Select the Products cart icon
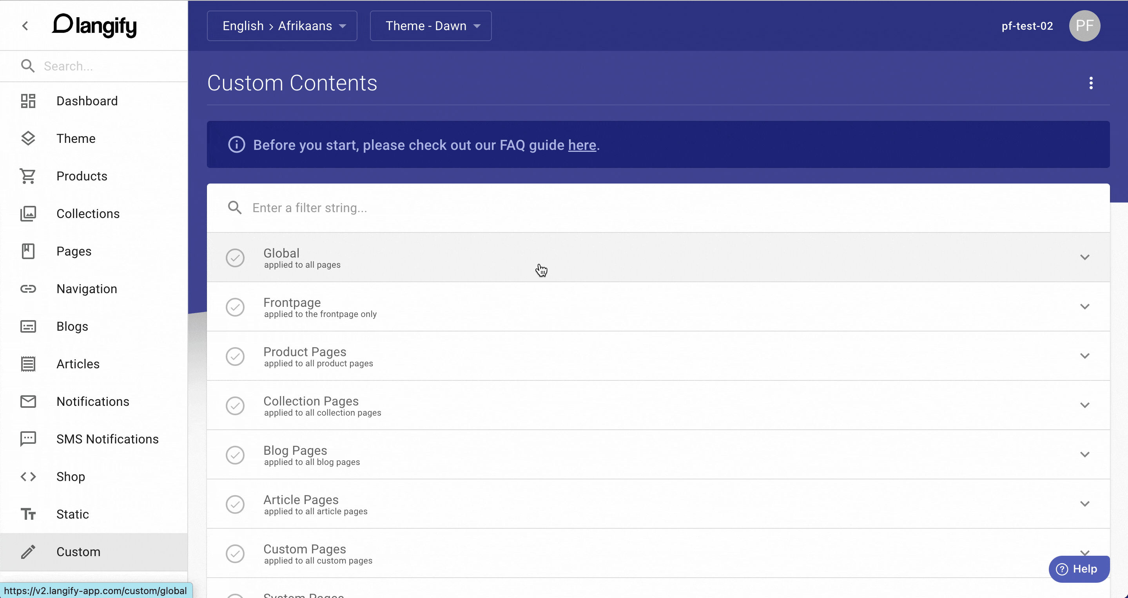1128x598 pixels. [x=28, y=176]
